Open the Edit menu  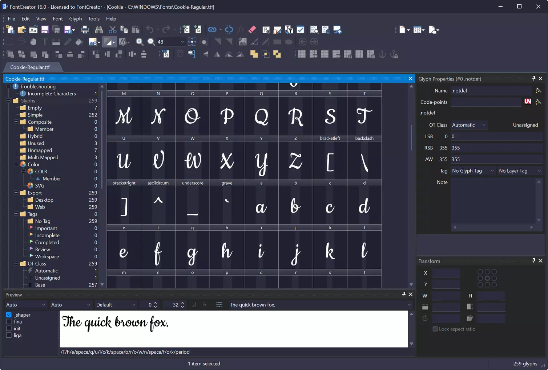(25, 18)
